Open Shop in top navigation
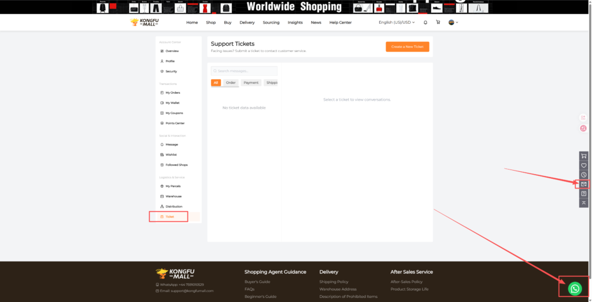The image size is (592, 302). 210,23
